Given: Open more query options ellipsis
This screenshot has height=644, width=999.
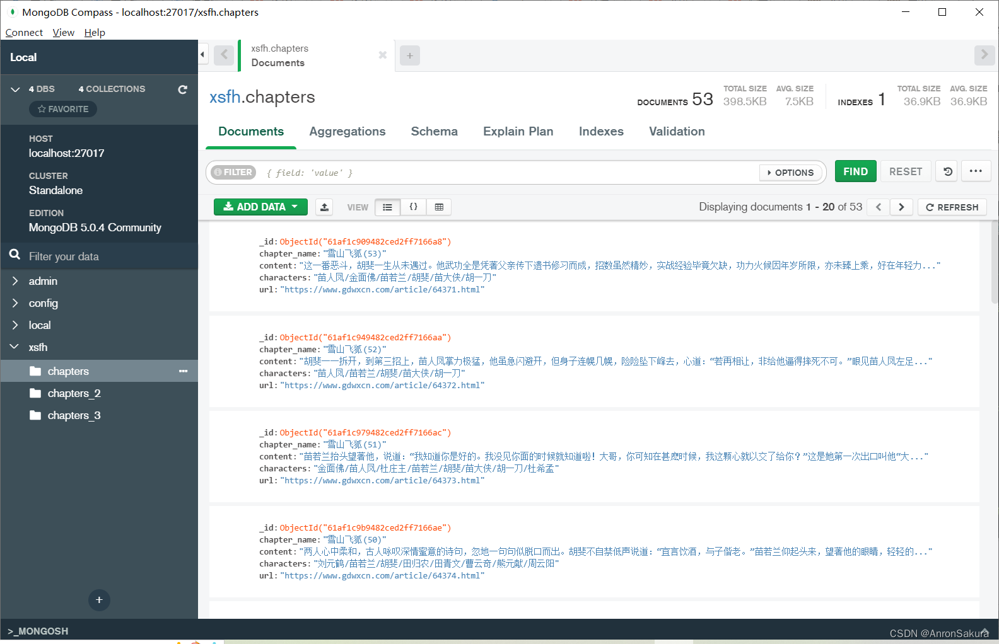Looking at the screenshot, I should pos(976,171).
